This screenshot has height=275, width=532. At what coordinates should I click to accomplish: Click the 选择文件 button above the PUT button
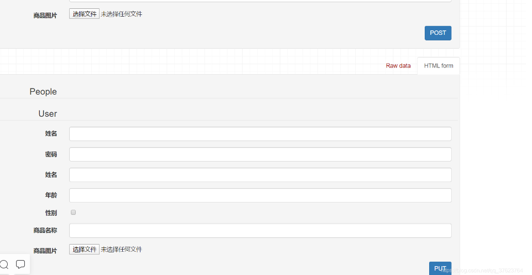click(84, 249)
